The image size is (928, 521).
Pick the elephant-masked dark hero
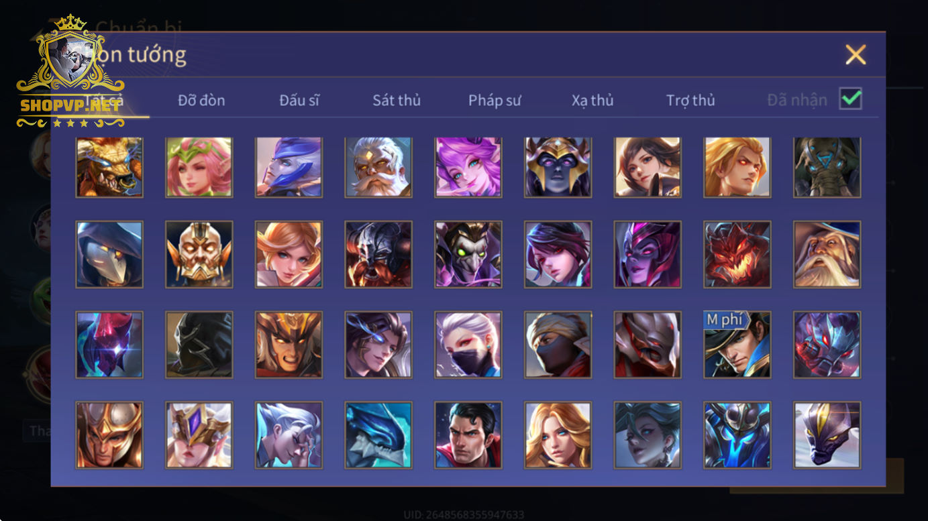827,166
